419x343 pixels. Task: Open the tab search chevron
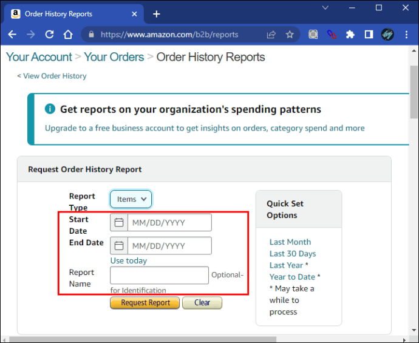325,7
